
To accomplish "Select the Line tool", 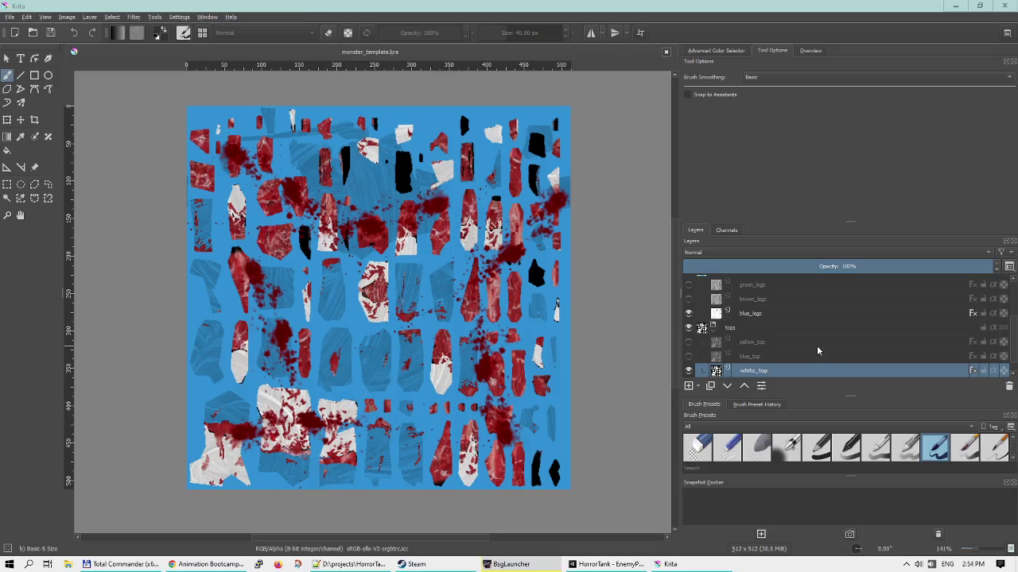I will pos(21,75).
